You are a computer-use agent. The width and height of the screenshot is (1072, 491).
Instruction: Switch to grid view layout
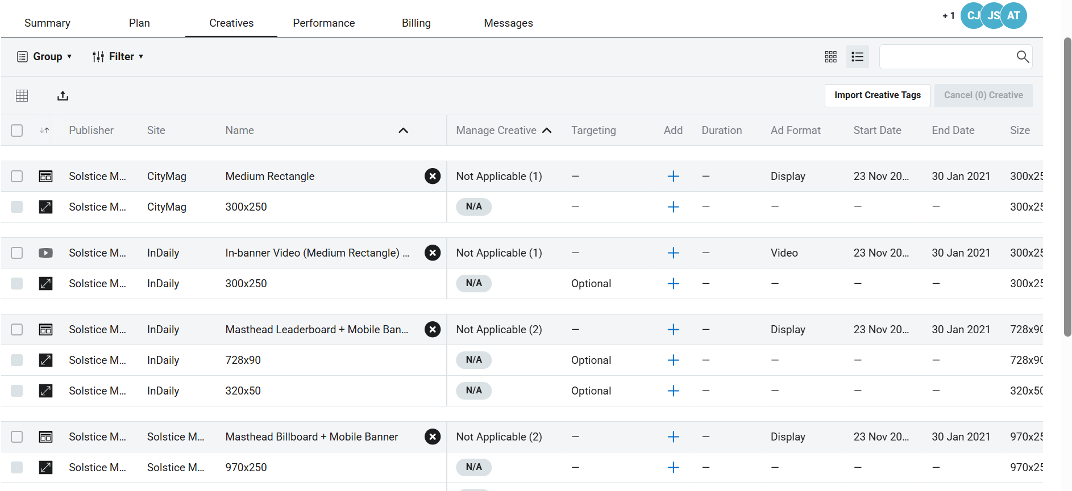click(830, 57)
